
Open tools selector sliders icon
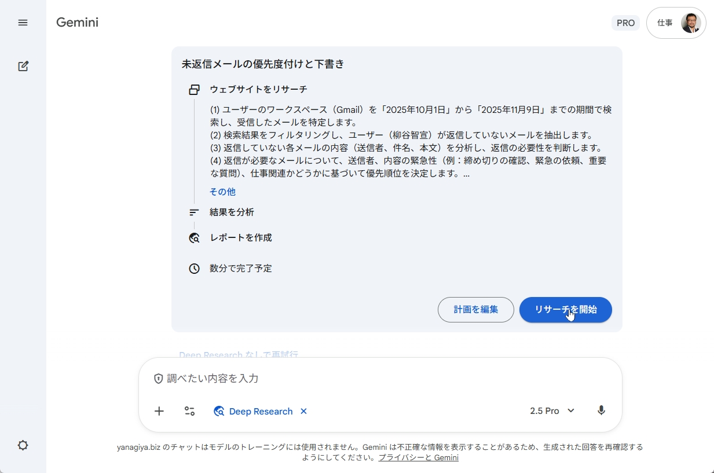[189, 411]
